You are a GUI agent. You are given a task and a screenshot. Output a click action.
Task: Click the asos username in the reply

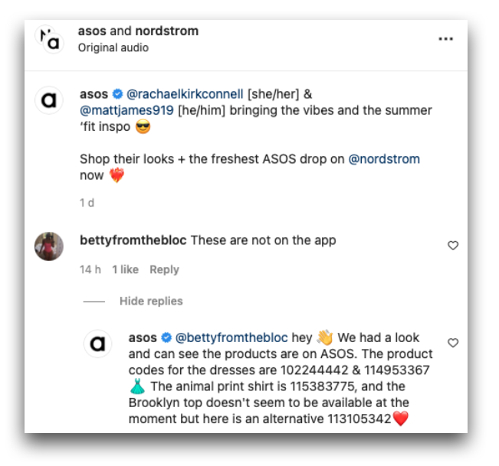point(142,337)
